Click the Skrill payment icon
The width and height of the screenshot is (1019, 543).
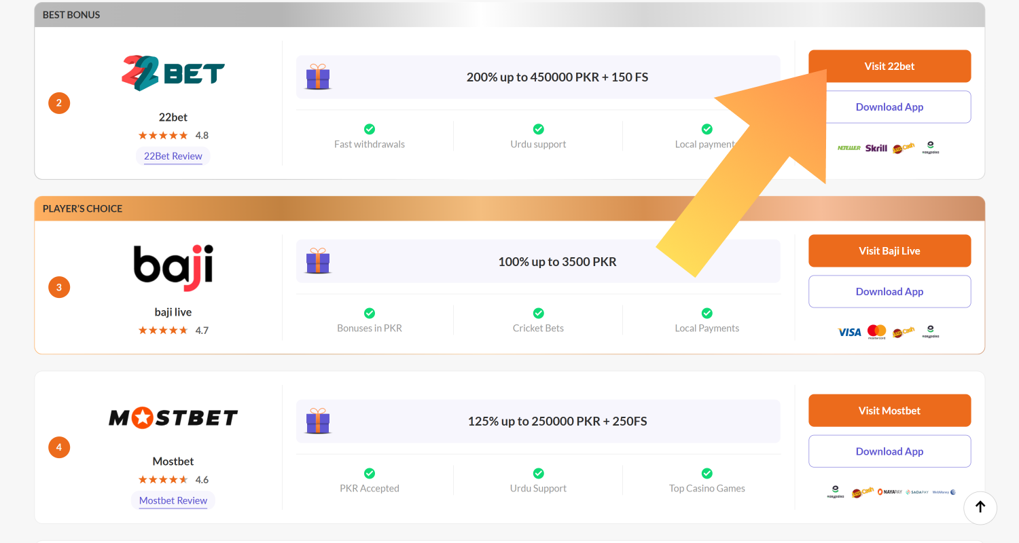(876, 148)
